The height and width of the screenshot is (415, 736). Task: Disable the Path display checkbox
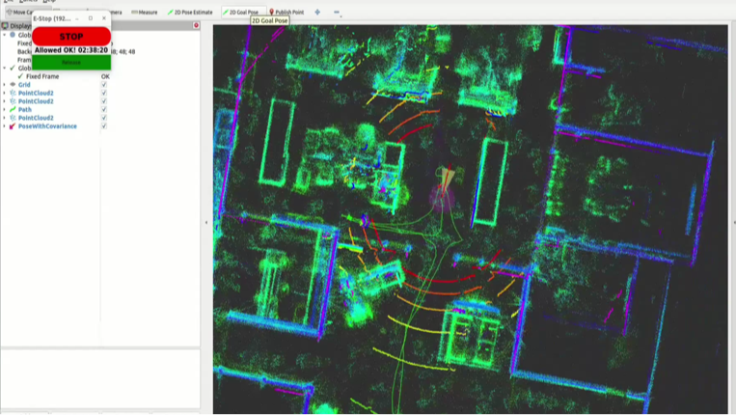(104, 109)
